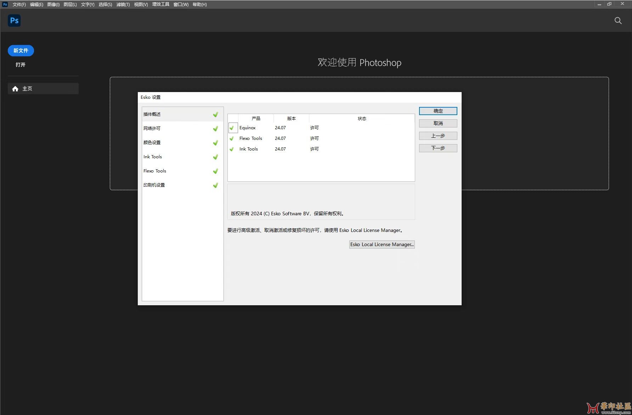Viewport: 632px width, 415px height.
Task: Toggle the Ink Tools product checkmark
Action: point(232,149)
